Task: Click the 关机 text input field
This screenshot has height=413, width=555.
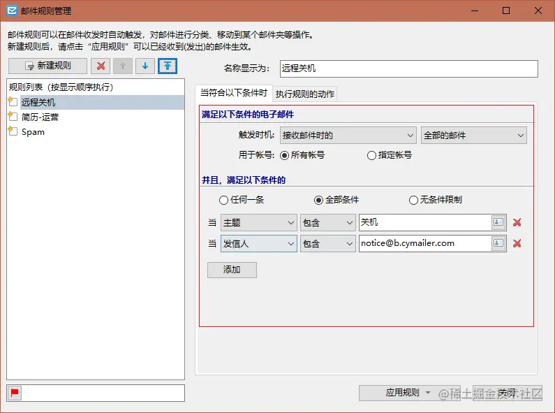Action: [x=425, y=222]
